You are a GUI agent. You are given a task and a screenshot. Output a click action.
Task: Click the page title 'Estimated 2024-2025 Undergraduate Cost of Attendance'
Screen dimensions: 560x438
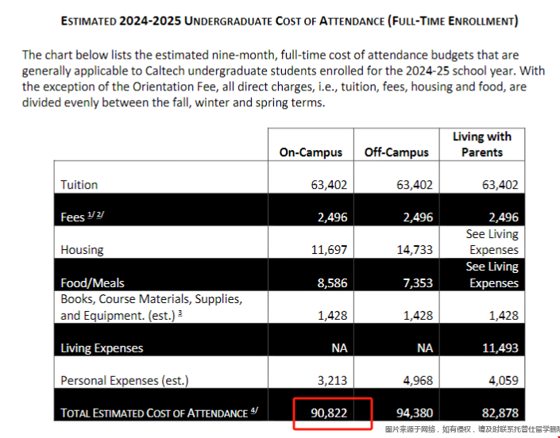[289, 21]
